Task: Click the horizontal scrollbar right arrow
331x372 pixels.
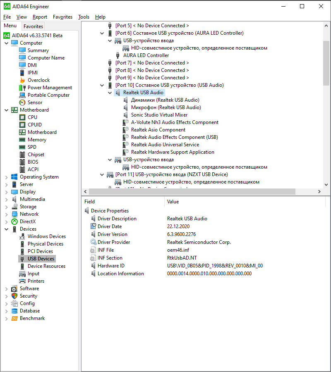Action: pos(319,192)
